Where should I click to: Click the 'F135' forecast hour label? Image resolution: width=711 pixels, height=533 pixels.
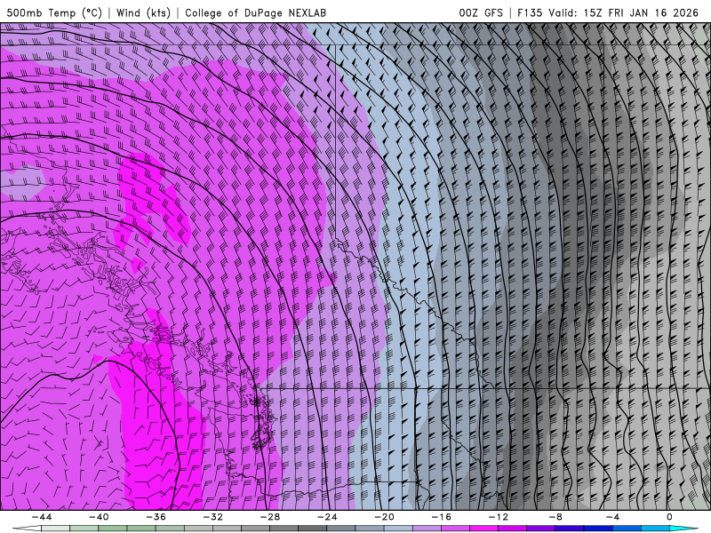point(530,12)
